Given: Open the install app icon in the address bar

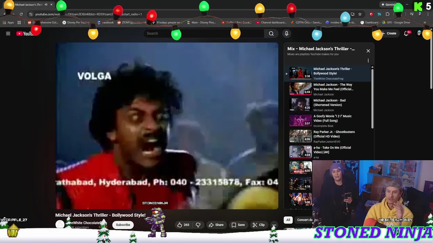Looking at the screenshot, I should click(352, 14).
